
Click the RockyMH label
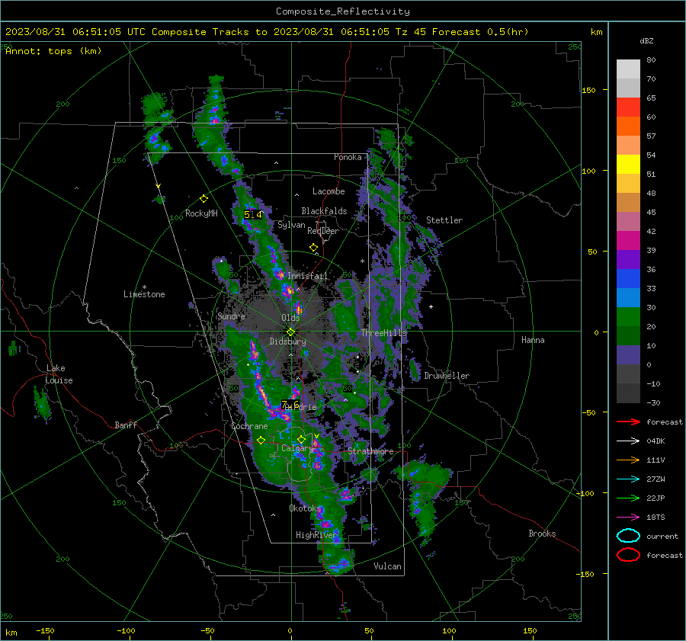[201, 213]
